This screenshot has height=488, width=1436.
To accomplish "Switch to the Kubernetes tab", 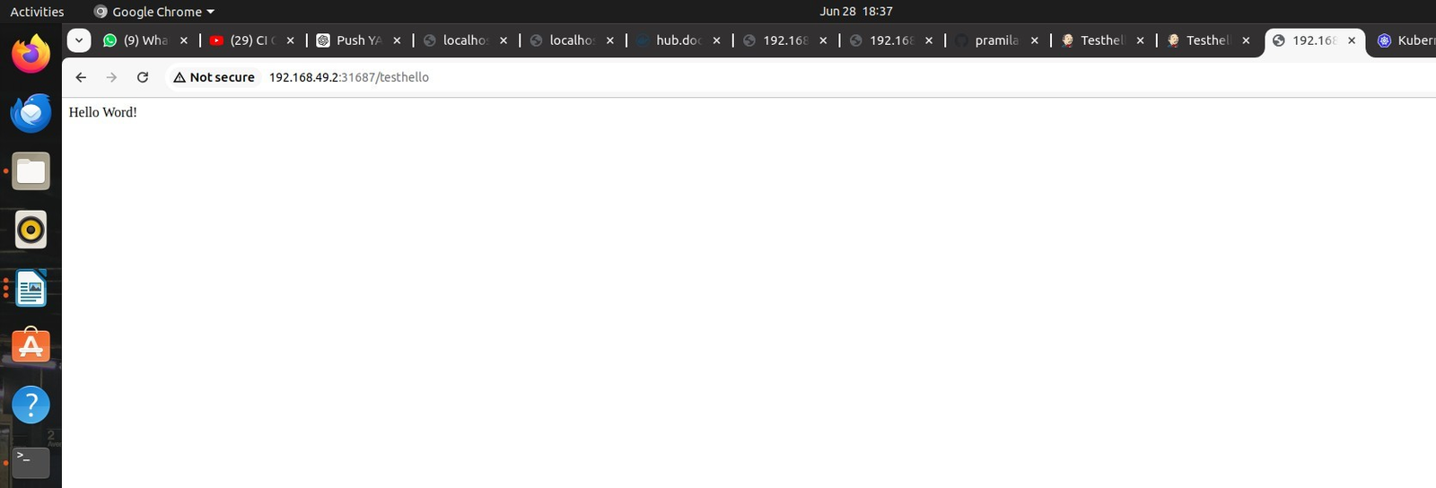I will click(x=1405, y=40).
